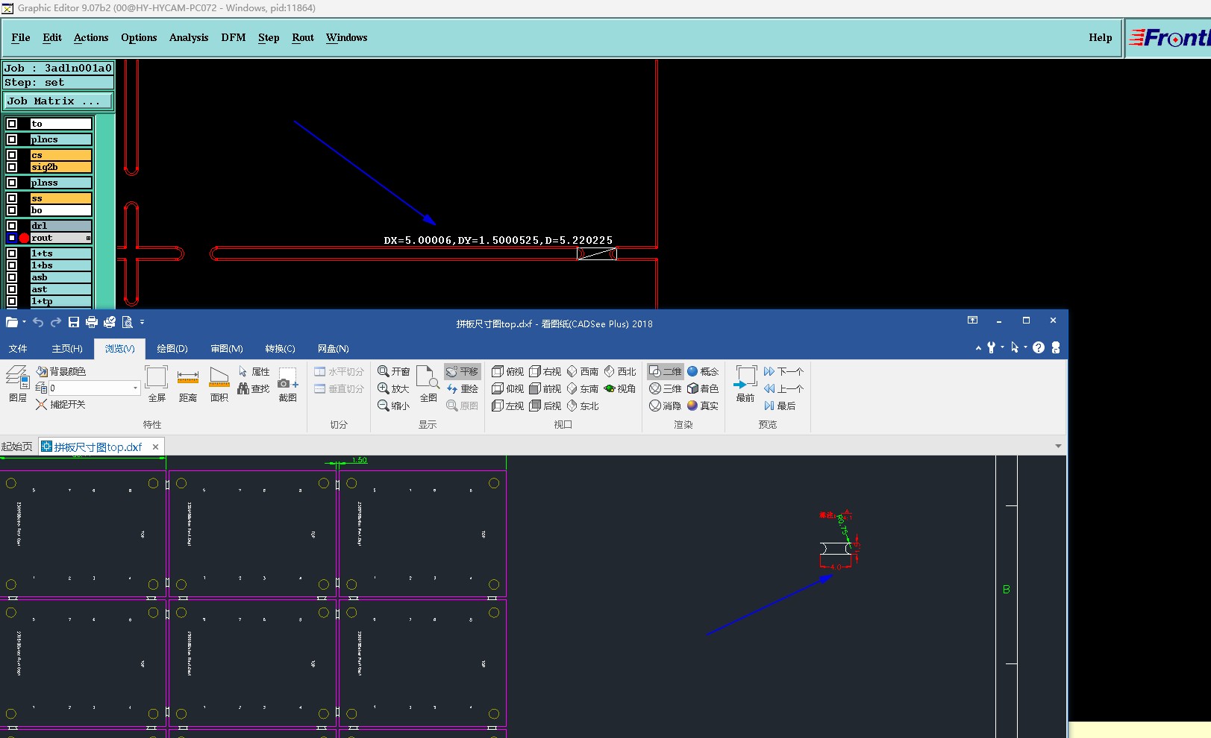Toggle display checkbox for layer 'to'

pyautogui.click(x=12, y=124)
